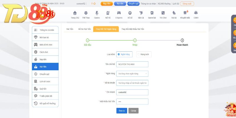Open the Thay Đổi Mật Khẩu Rút Tiền tab

pyautogui.click(x=132, y=29)
